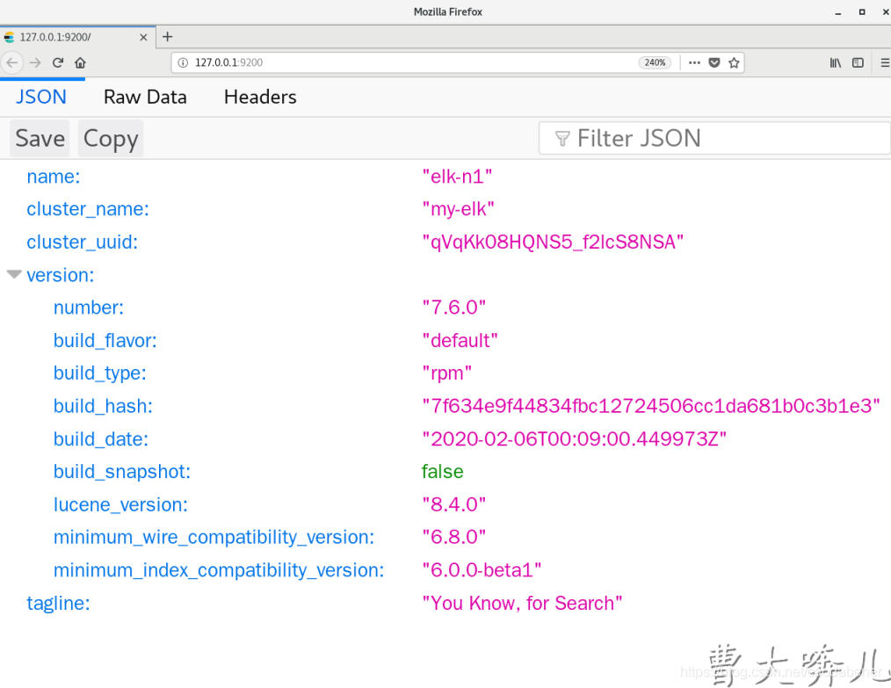Focus the Filter JSON search field
This screenshot has height=688, width=891.
(714, 138)
